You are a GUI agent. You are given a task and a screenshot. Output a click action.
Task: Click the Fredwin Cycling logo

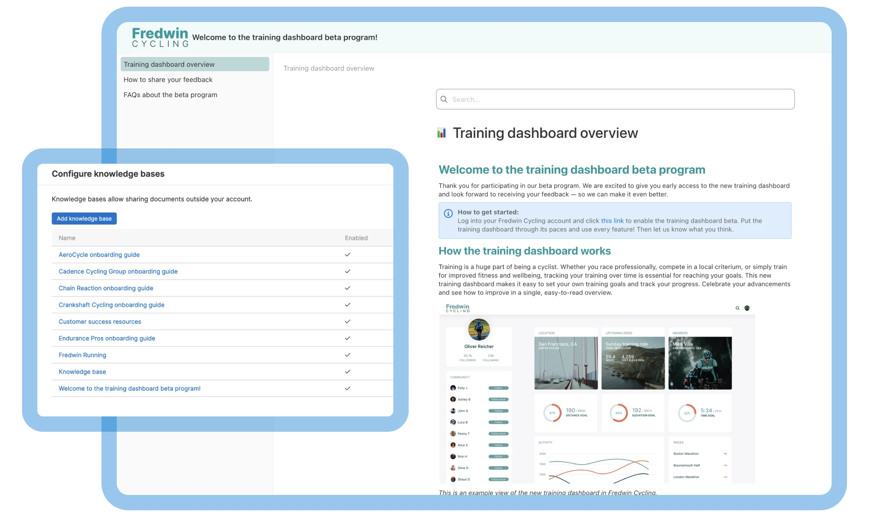(159, 38)
